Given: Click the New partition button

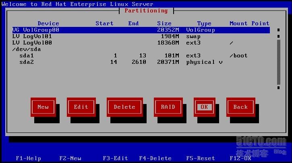Looking at the screenshot, I should tap(43, 107).
